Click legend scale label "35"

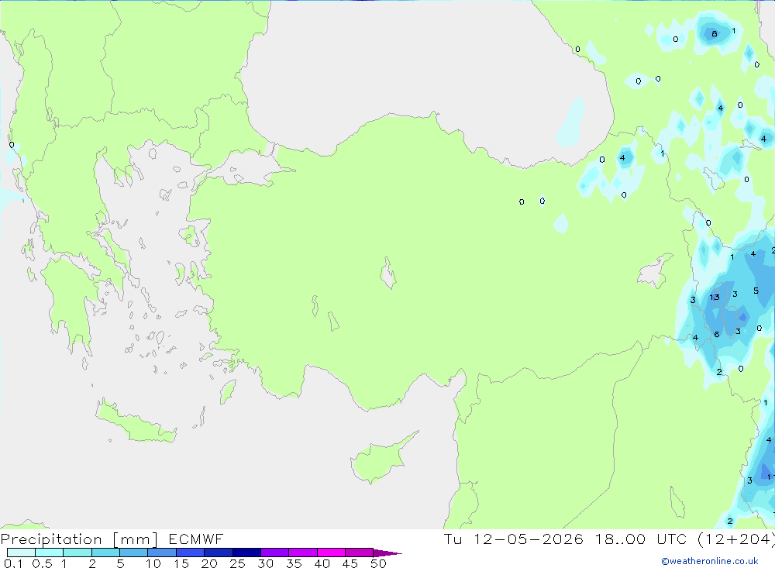[x=294, y=563]
